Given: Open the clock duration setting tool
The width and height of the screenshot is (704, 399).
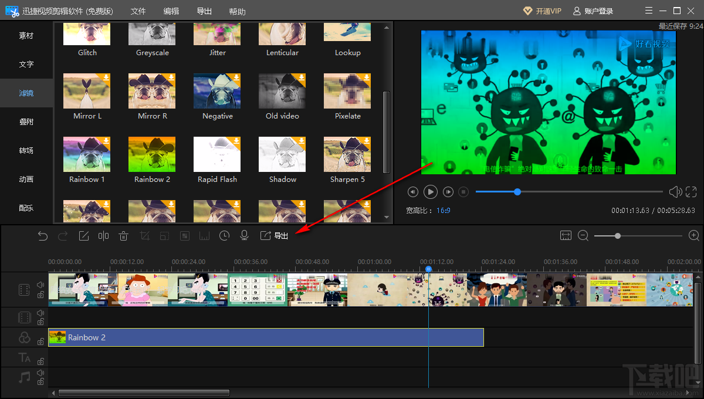Looking at the screenshot, I should (x=224, y=236).
